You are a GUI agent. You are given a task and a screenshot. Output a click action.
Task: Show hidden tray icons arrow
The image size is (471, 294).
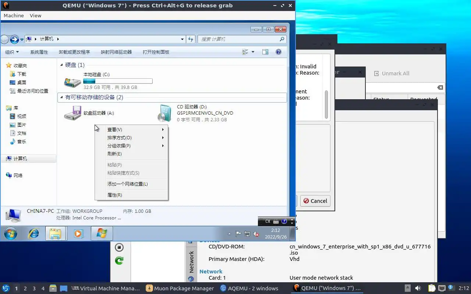(229, 234)
